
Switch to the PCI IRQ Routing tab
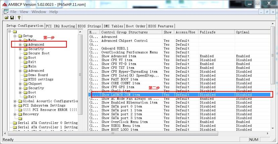coord(60,26)
